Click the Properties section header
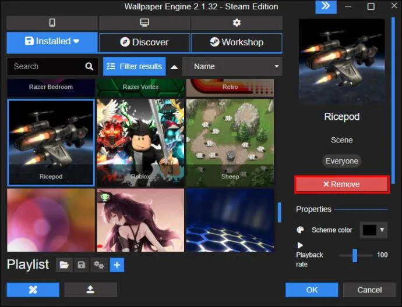 coord(313,209)
